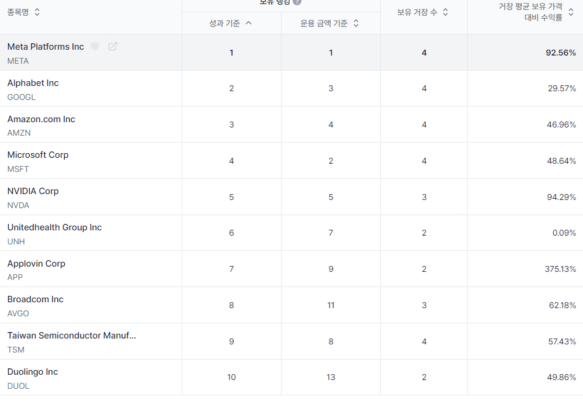This screenshot has height=404, width=583.
Task: Click the 46.96% return value
Action: (561, 125)
